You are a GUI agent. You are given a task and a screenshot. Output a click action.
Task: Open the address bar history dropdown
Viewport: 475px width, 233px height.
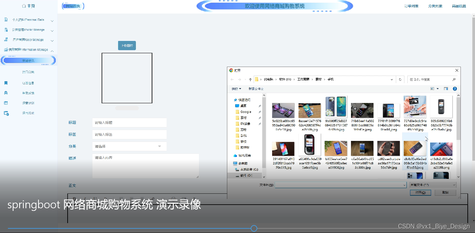(392, 80)
